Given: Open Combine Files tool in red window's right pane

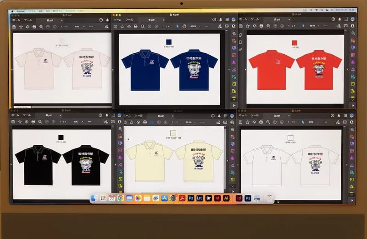Looking at the screenshot, I should pyautogui.click(x=353, y=48).
